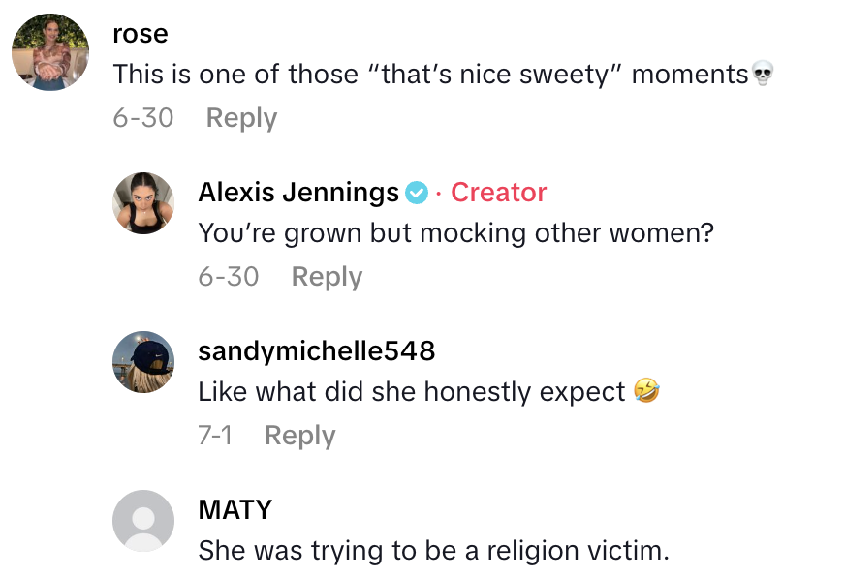
Task: Open MATY's default gray avatar
Action: pyautogui.click(x=143, y=521)
